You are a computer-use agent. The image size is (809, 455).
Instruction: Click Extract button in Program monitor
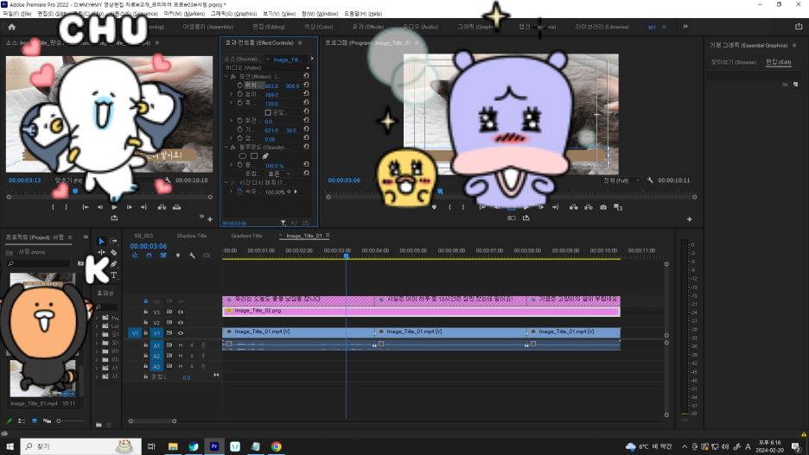589,207
